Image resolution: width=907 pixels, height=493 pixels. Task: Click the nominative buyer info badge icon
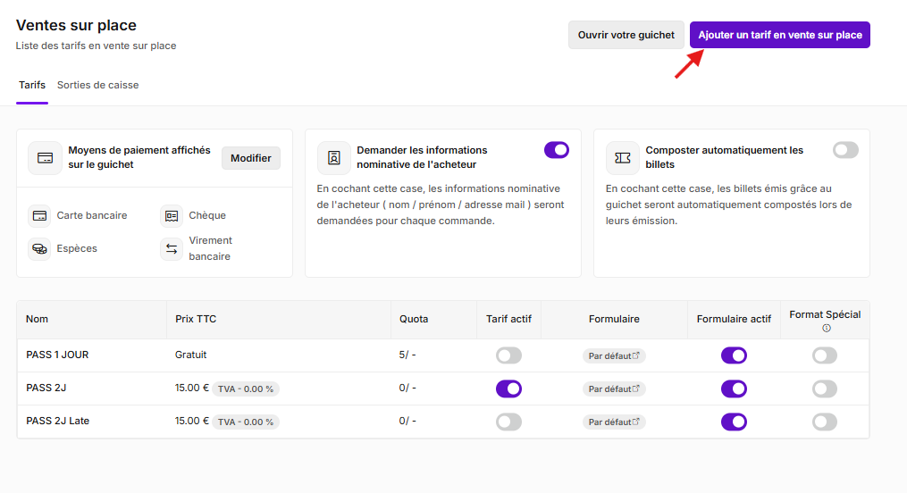pyautogui.click(x=334, y=158)
